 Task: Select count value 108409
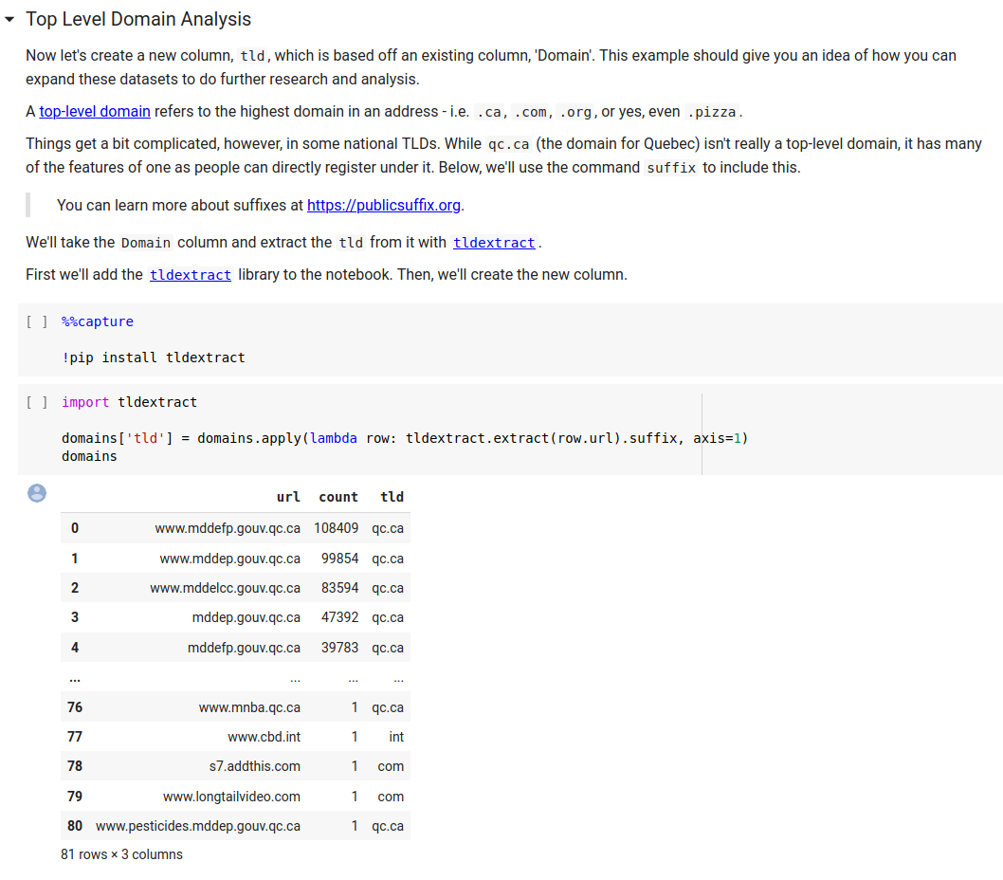tap(336, 528)
